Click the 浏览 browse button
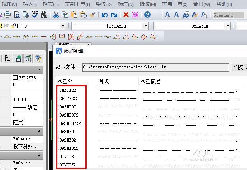 pos(239,67)
